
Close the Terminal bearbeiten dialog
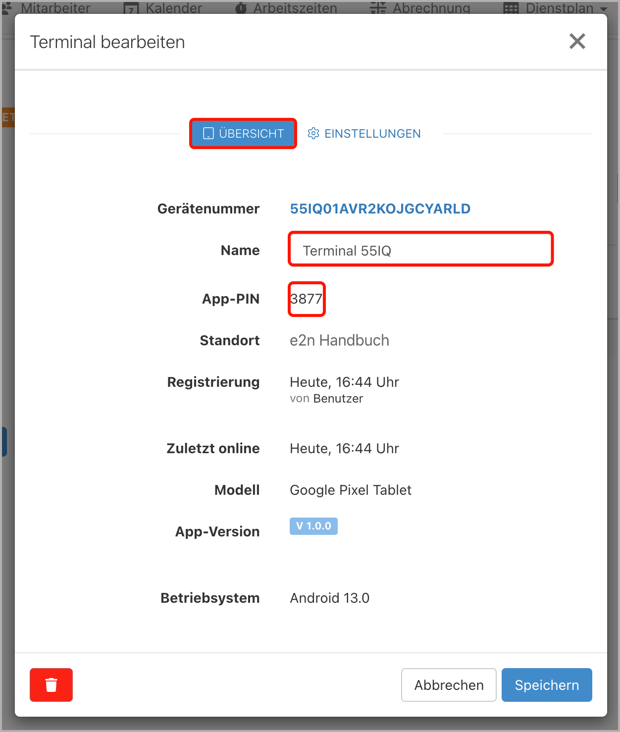577,42
